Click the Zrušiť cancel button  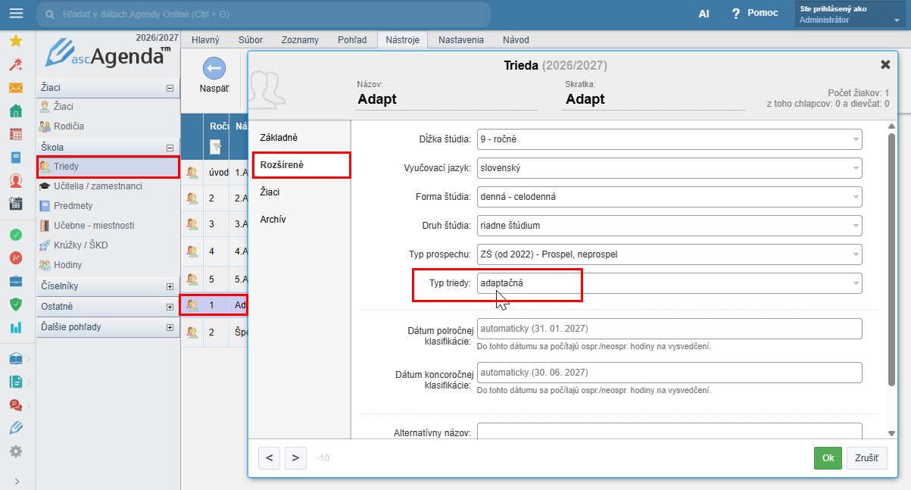pos(867,458)
